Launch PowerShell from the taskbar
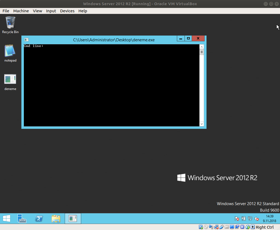 39,219
